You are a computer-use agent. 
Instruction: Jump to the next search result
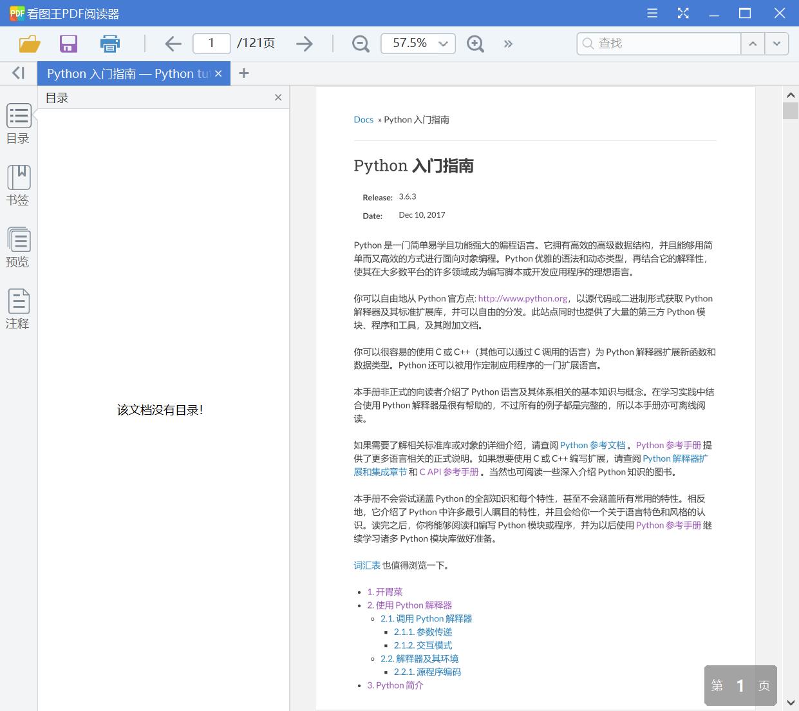776,44
